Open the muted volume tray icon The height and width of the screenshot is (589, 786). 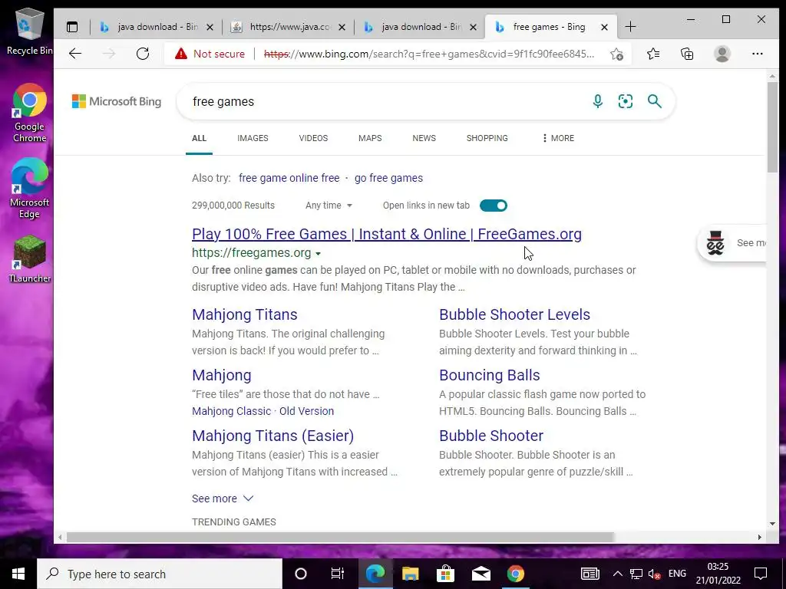point(654,574)
